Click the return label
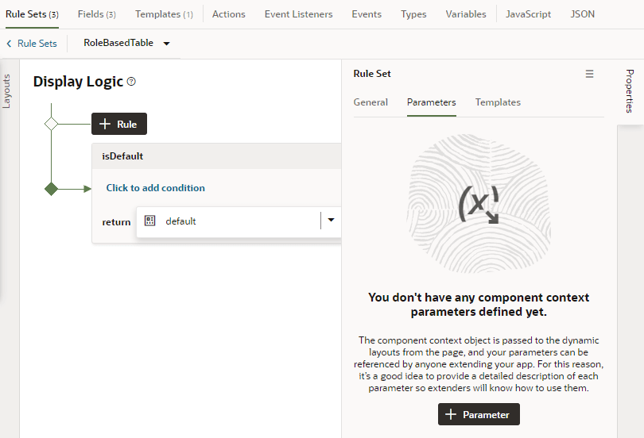 pyautogui.click(x=116, y=222)
